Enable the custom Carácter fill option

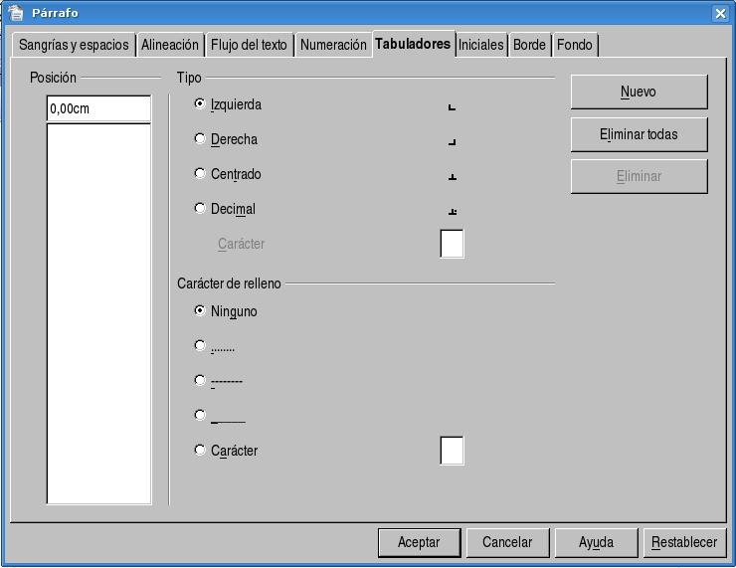tap(200, 451)
